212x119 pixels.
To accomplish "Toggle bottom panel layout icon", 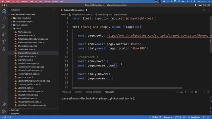I will click(200, 5).
